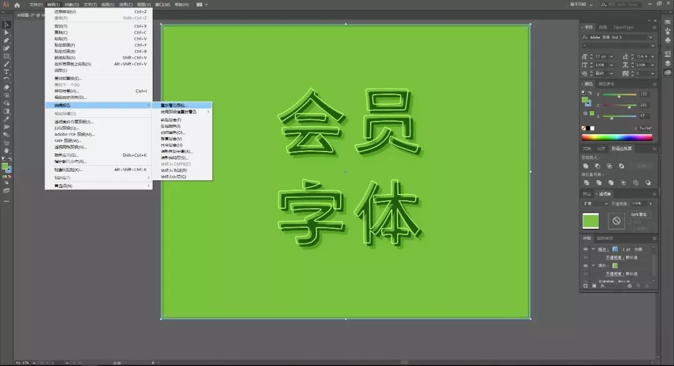
Task: Choose 重新着色图稿 from the submenu
Action: pyautogui.click(x=173, y=105)
